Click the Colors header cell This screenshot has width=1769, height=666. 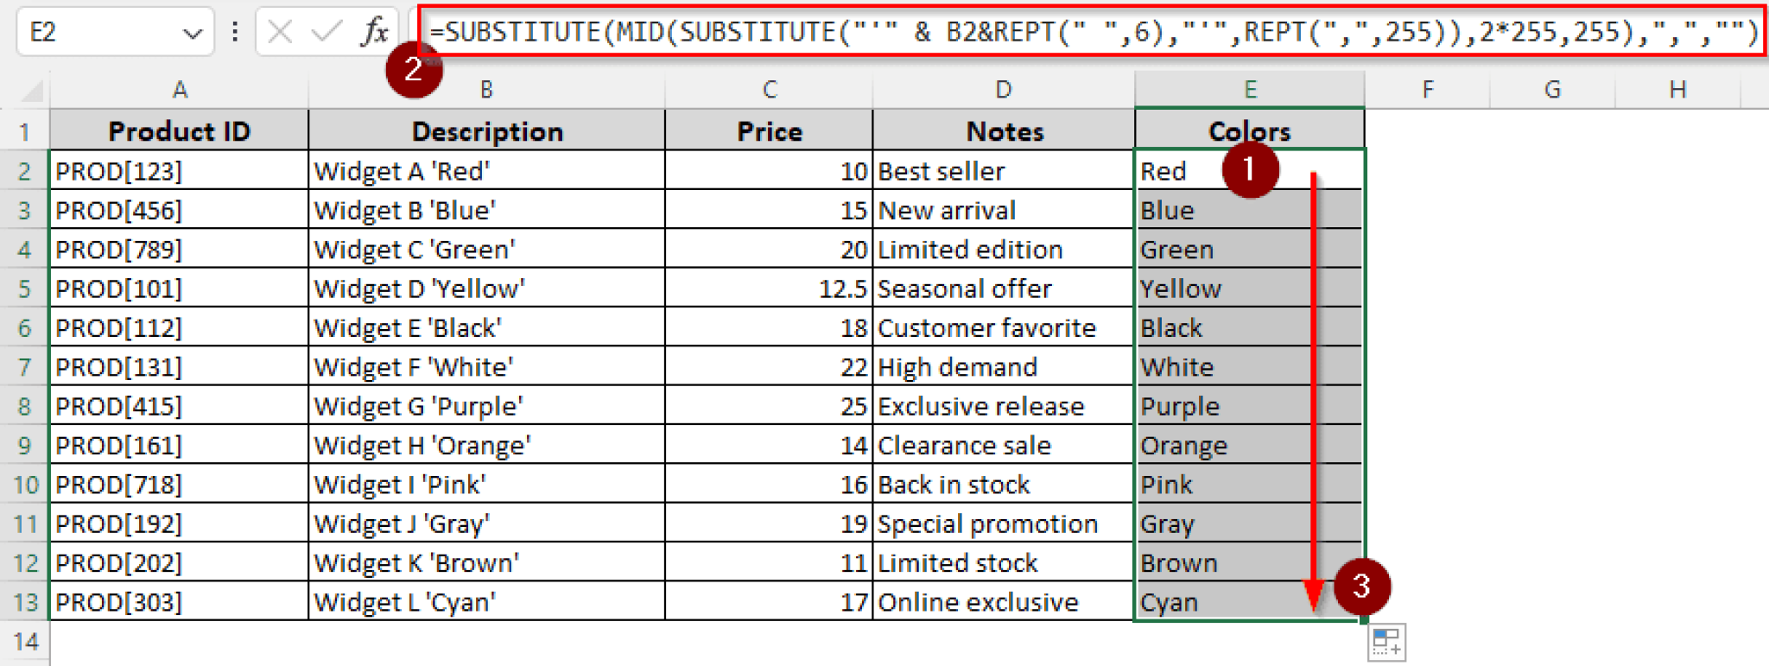(1249, 131)
